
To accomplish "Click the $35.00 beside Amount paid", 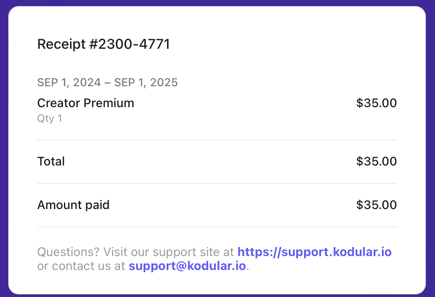I will pos(376,205).
